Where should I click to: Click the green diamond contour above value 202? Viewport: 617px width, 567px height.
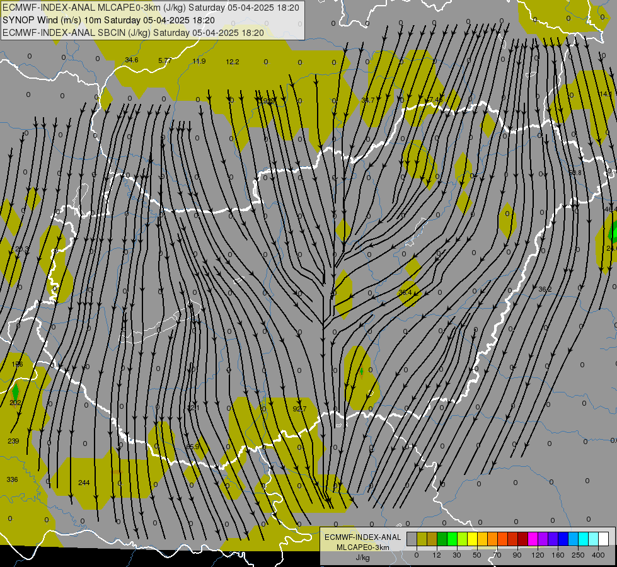click(x=15, y=391)
